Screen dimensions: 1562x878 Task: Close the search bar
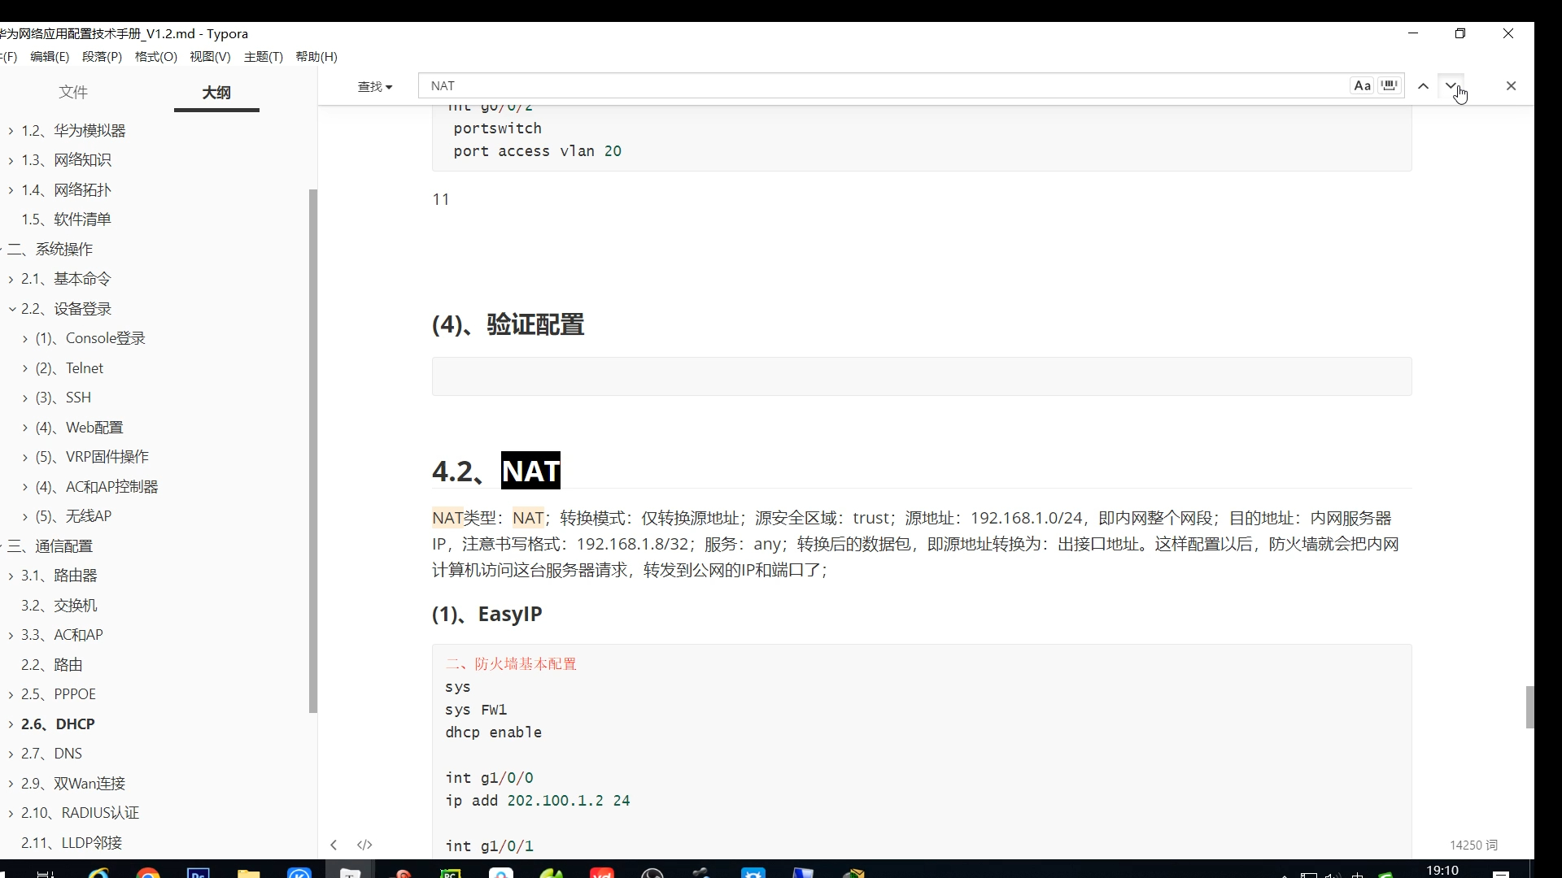[x=1512, y=85]
